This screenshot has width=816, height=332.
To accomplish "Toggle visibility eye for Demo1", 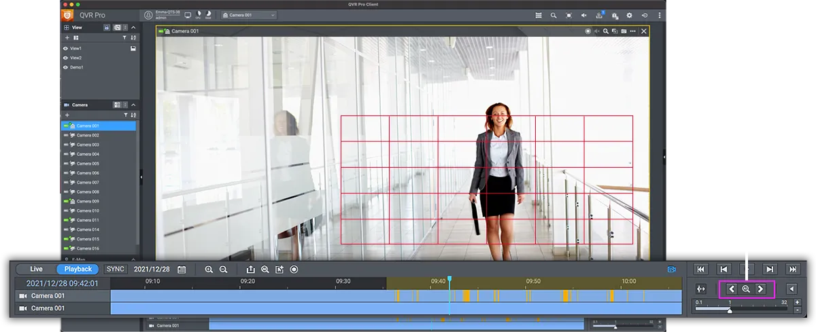I will [x=66, y=67].
